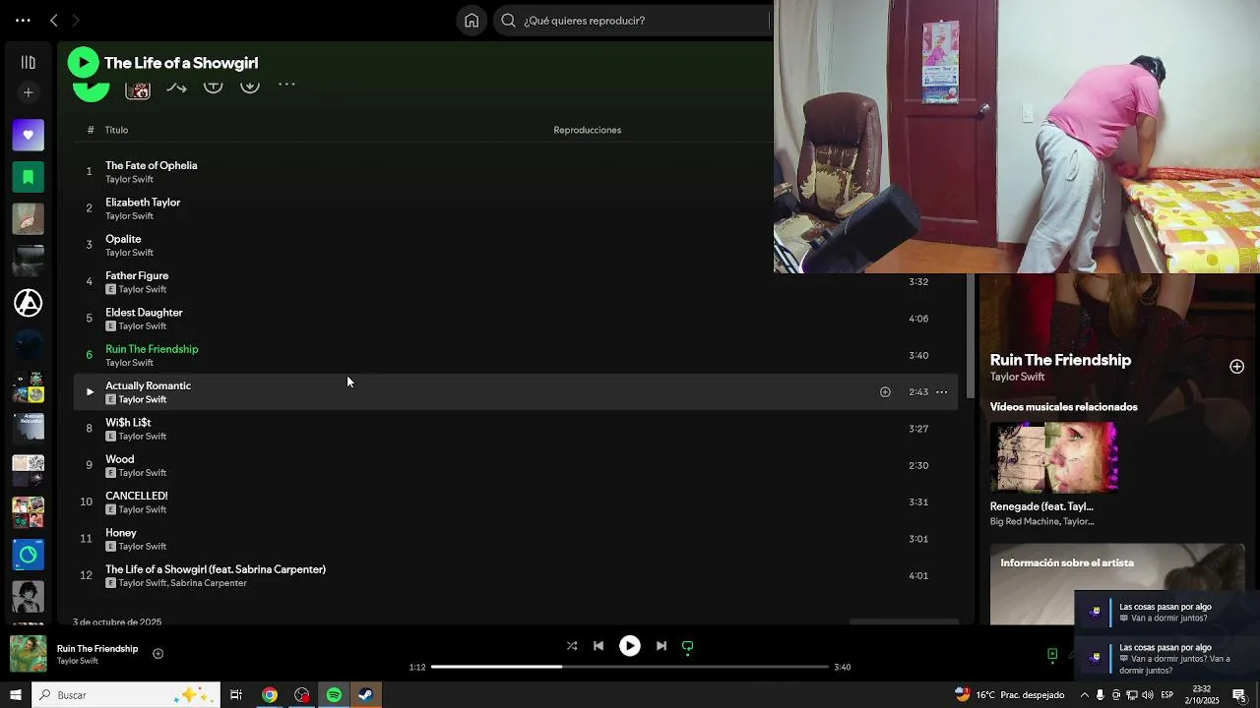The width and height of the screenshot is (1260, 708).
Task: Open the blue circle sidebar playlist
Action: 28,555
